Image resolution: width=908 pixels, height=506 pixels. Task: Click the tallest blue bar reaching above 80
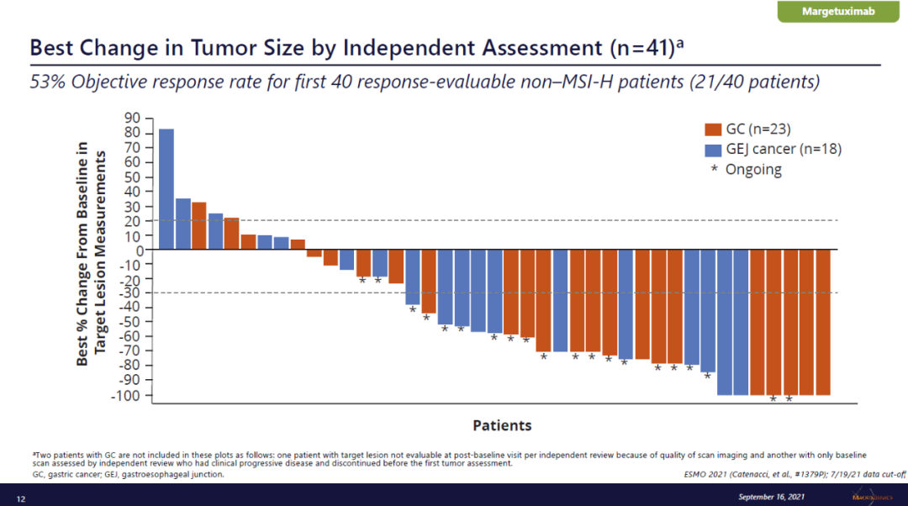pyautogui.click(x=166, y=189)
